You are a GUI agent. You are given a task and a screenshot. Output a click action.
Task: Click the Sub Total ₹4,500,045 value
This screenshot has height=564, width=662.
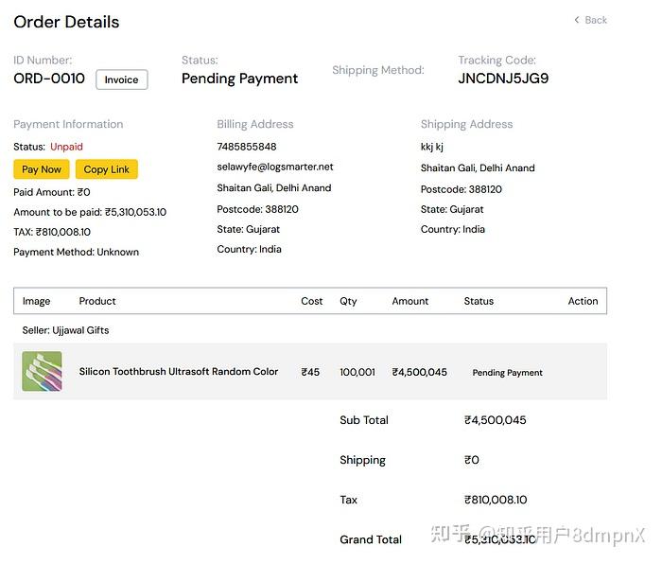pos(496,420)
